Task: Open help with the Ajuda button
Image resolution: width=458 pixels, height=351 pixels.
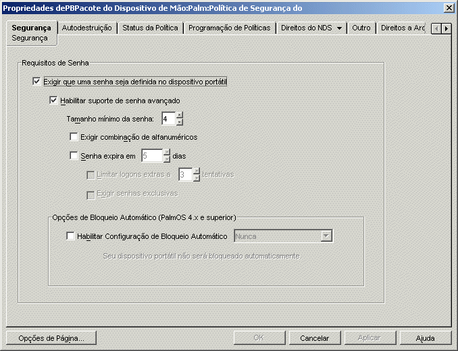Action: click(x=426, y=338)
